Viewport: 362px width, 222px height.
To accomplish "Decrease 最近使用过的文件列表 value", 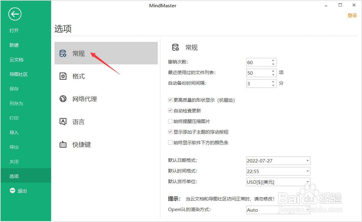I will point(273,75).
